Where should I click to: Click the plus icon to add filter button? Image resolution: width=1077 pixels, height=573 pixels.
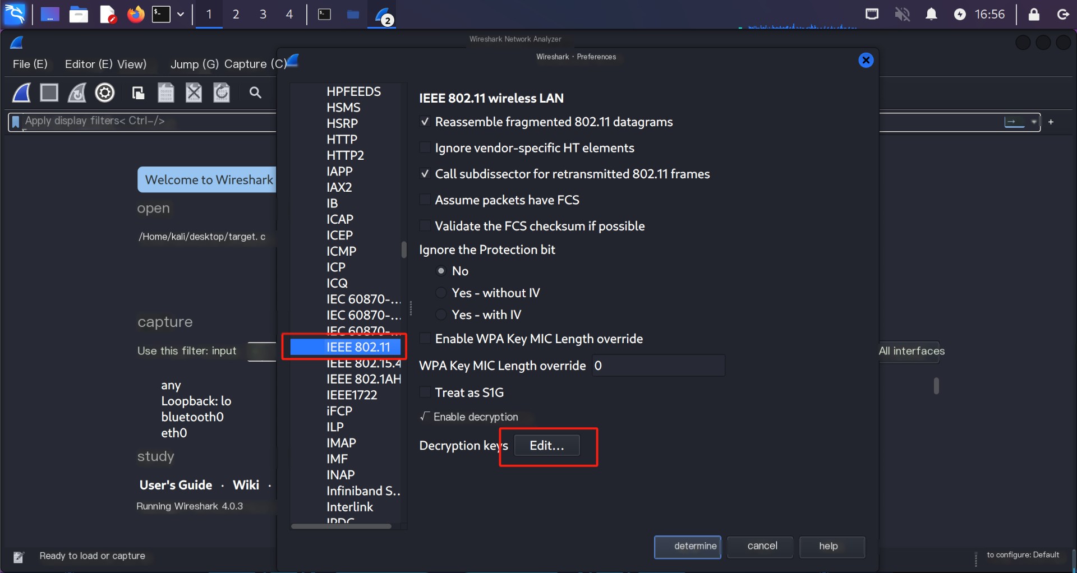click(1051, 122)
